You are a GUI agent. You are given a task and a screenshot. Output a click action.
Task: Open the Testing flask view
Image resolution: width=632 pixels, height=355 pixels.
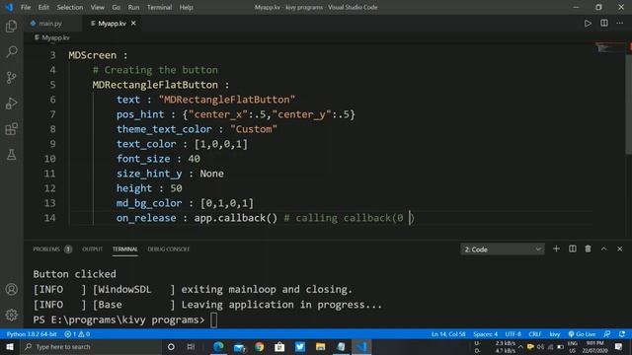click(x=11, y=155)
